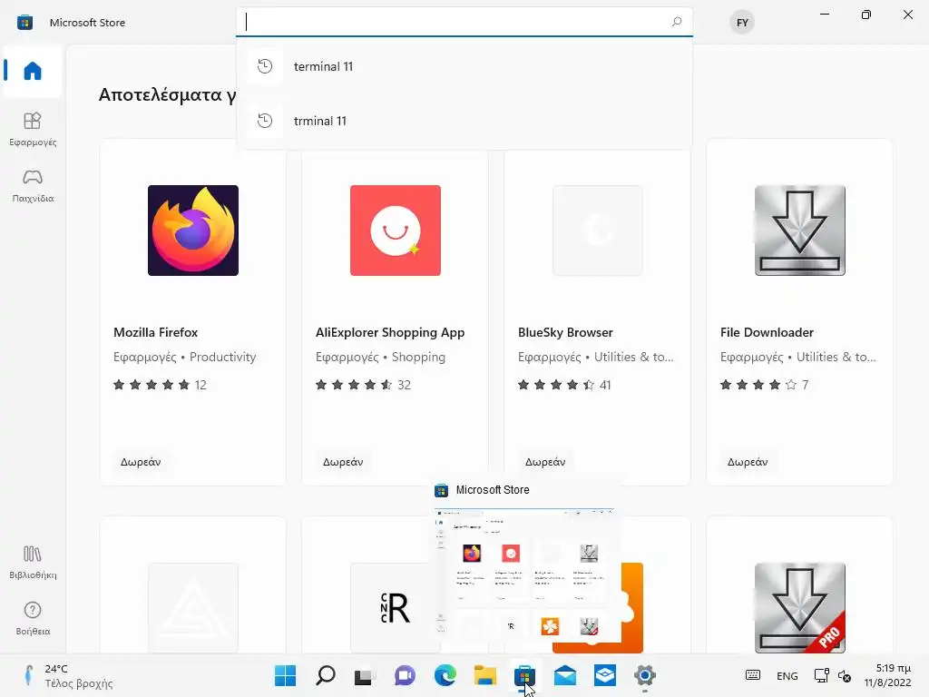Open the weather widget 24°C
This screenshot has height=697, width=929.
(68, 675)
